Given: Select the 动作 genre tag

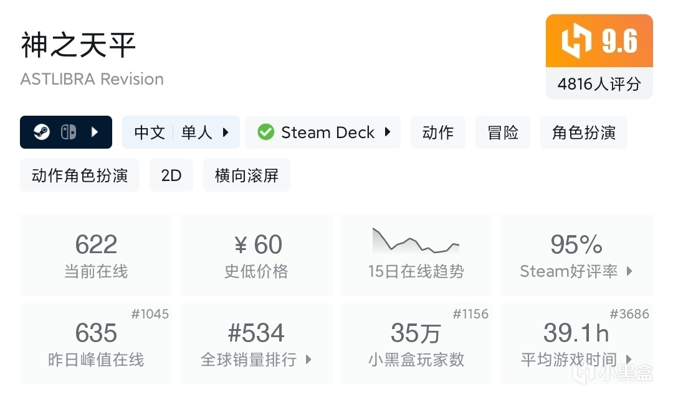Looking at the screenshot, I should pos(437,132).
